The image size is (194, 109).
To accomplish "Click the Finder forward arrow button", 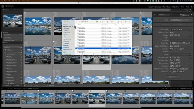I will pyautogui.click(x=79, y=22).
